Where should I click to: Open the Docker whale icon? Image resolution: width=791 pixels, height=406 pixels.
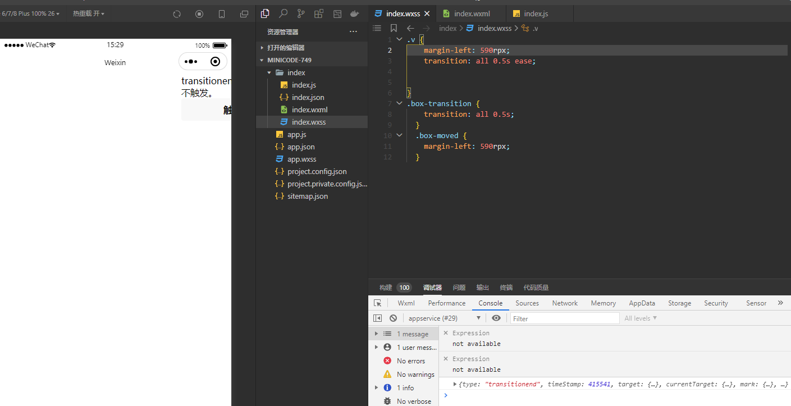click(x=354, y=13)
